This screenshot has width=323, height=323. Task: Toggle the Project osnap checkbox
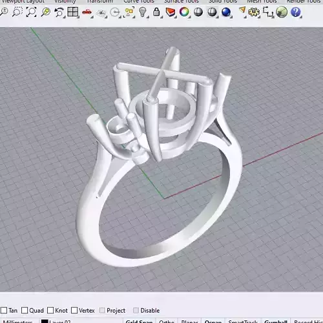click(x=102, y=310)
